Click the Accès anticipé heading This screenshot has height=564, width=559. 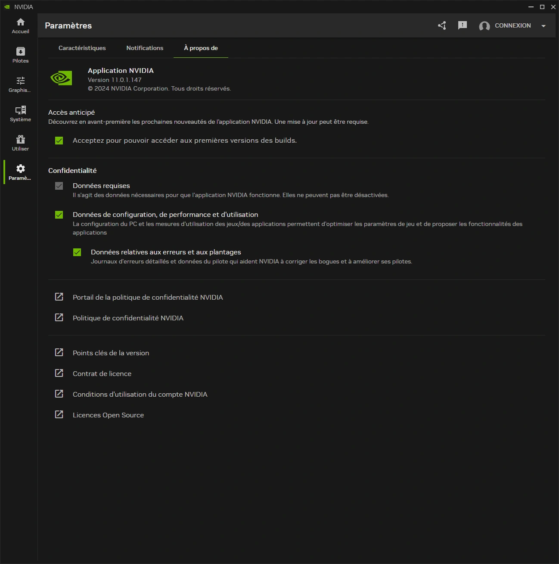tap(71, 112)
